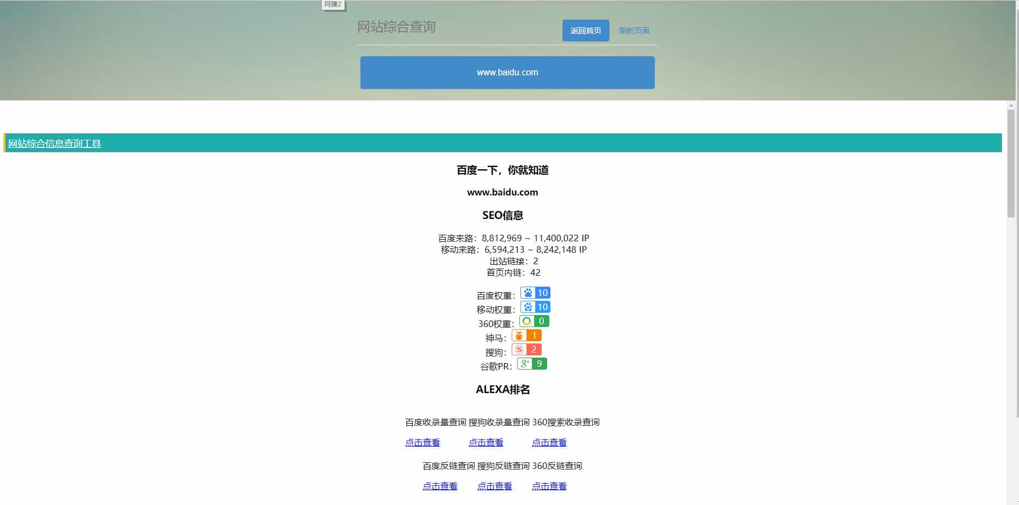The height and width of the screenshot is (505, 1019).
Task: Click the Baidu weight paw icon showing 10
Action: [x=527, y=293]
